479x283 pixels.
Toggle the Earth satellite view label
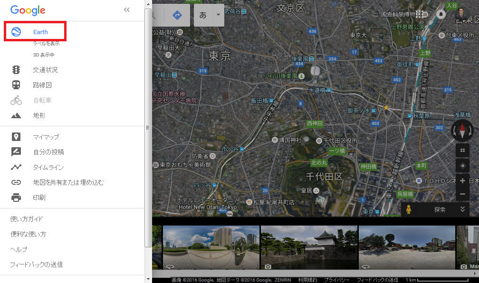pyautogui.click(x=41, y=32)
